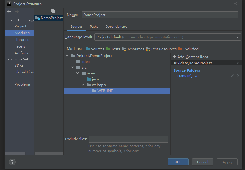Viewport: 245px width, 170px height.
Task: Collapse the src tree node
Action: pos(72,67)
